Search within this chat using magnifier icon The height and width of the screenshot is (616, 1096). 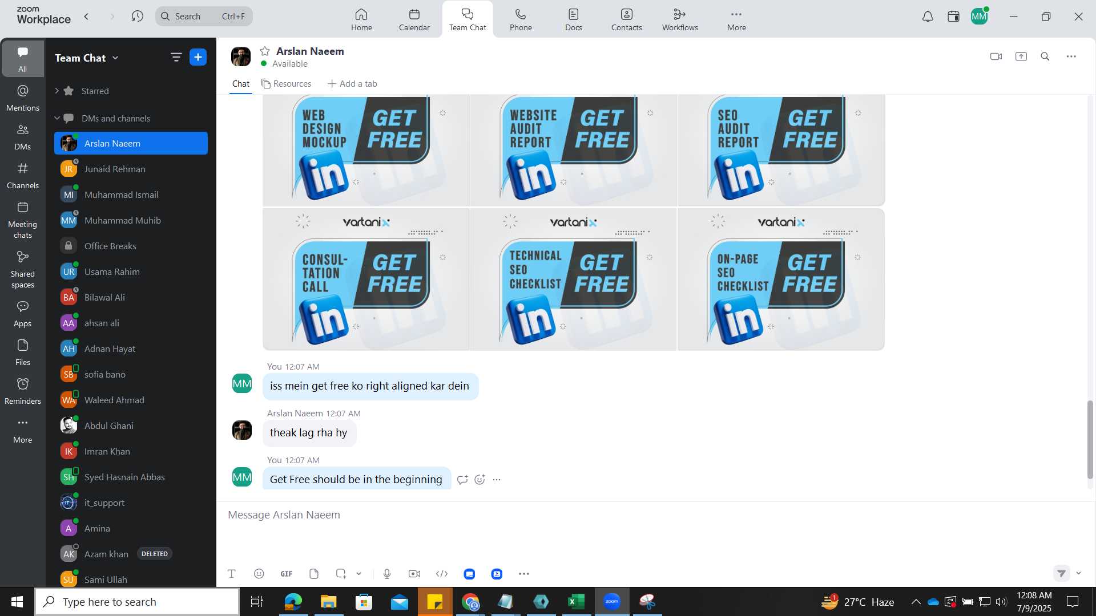[x=1045, y=56]
